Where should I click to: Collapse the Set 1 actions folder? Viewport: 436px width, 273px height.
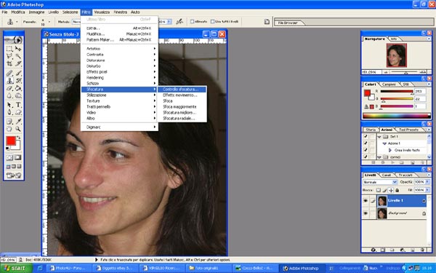click(379, 137)
